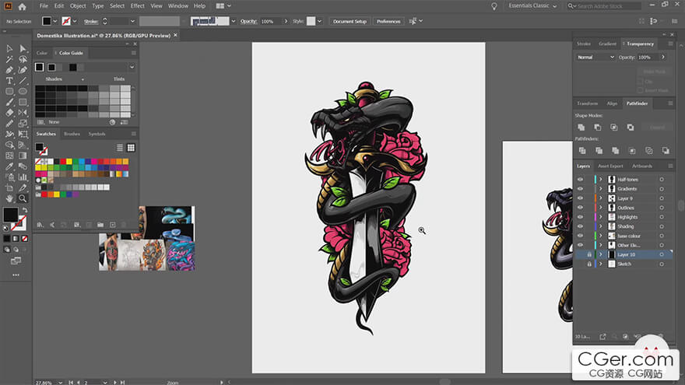
Task: Hide the Layer 9 layer
Action: click(580, 198)
